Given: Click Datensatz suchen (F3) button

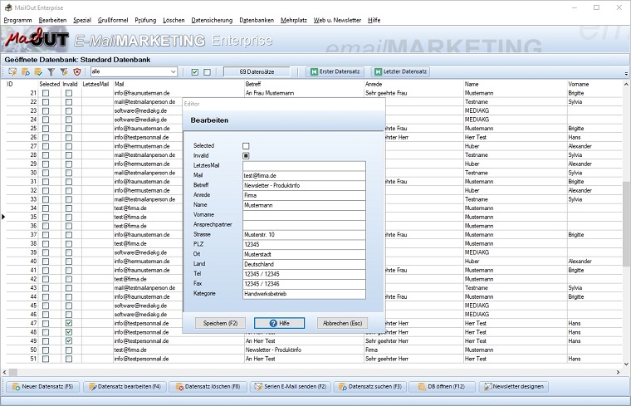Looking at the screenshot, I should pyautogui.click(x=370, y=387).
